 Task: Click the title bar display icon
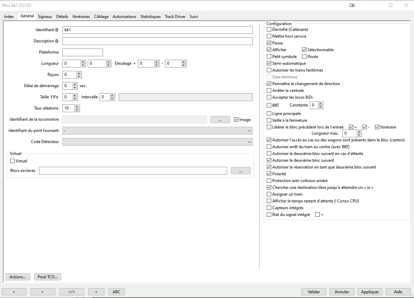352,5
